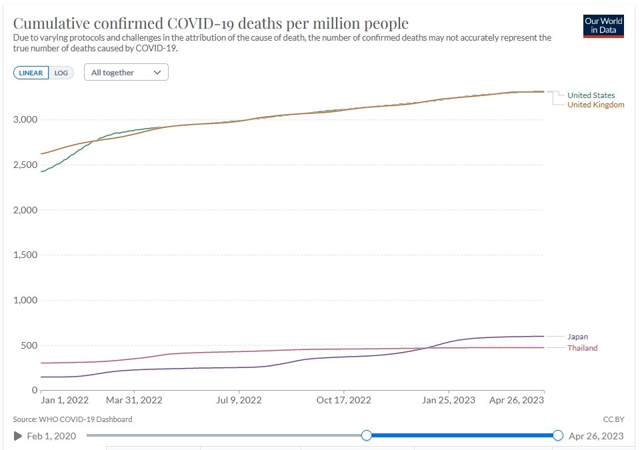
Task: Click the chart title text
Action: pos(211,23)
